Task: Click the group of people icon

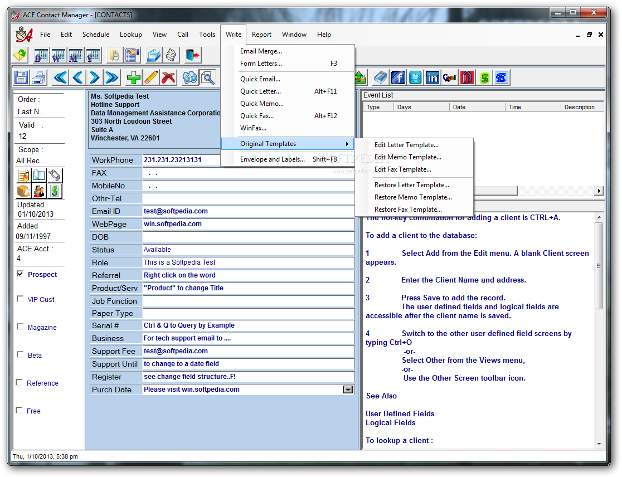Action: pyautogui.click(x=39, y=191)
